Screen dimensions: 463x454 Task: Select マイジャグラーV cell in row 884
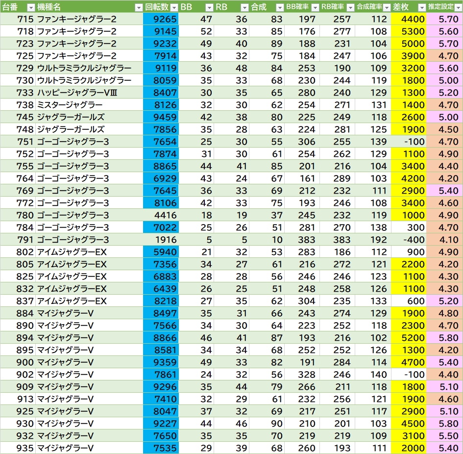pos(89,314)
